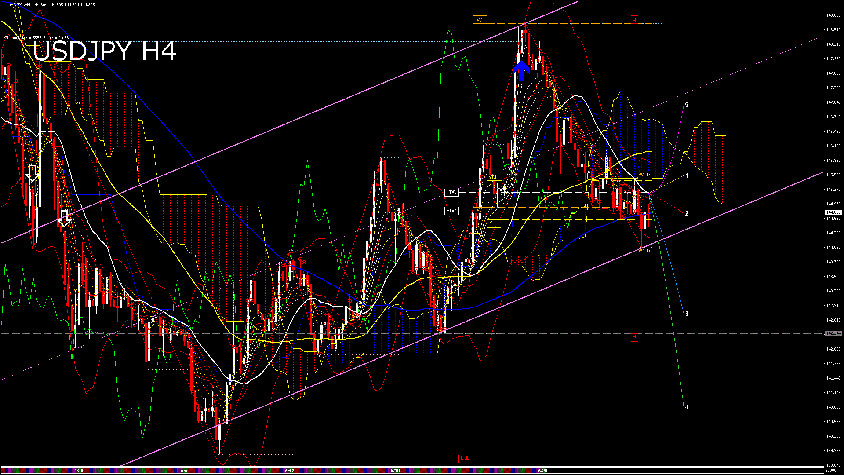Click the 5/12 date on time axis
Image resolution: width=844 pixels, height=475 pixels.
pos(289,471)
